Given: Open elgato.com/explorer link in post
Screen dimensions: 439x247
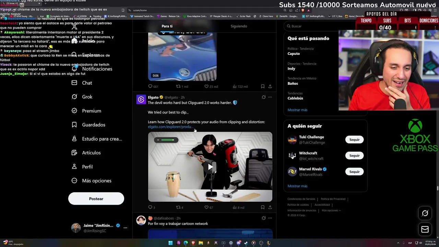Looking at the screenshot, I should tap(170, 127).
